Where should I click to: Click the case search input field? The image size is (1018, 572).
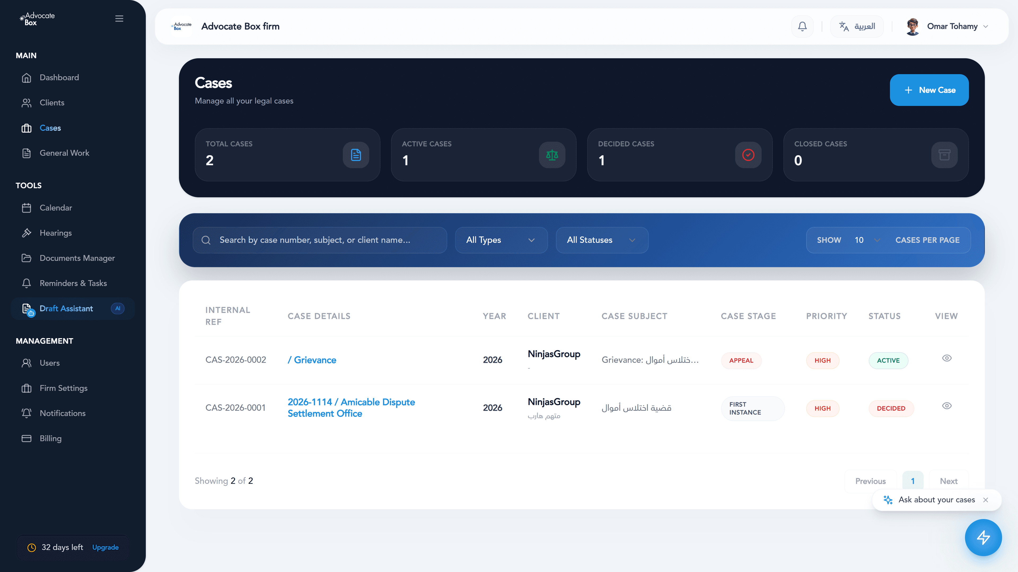pyautogui.click(x=320, y=240)
